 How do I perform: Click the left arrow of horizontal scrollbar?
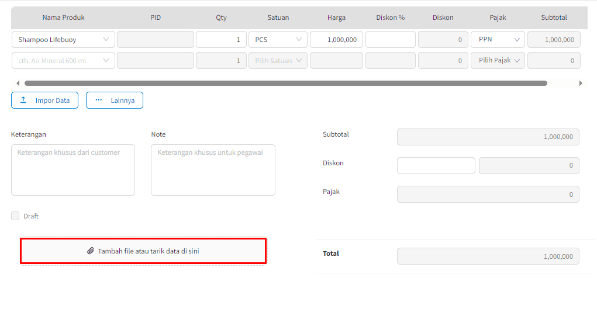[18, 83]
